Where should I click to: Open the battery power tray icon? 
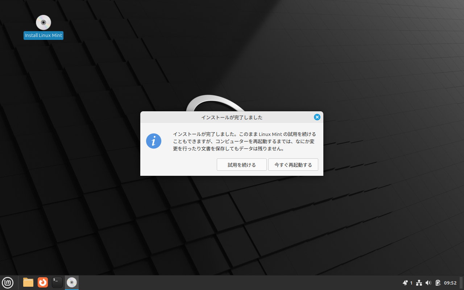[x=438, y=283]
